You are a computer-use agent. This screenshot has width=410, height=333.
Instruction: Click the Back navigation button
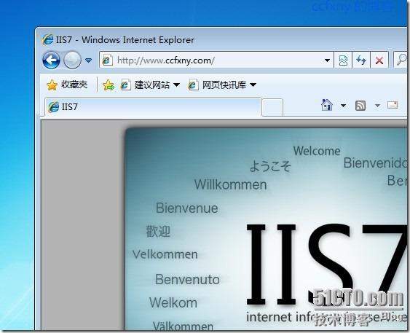point(51,60)
